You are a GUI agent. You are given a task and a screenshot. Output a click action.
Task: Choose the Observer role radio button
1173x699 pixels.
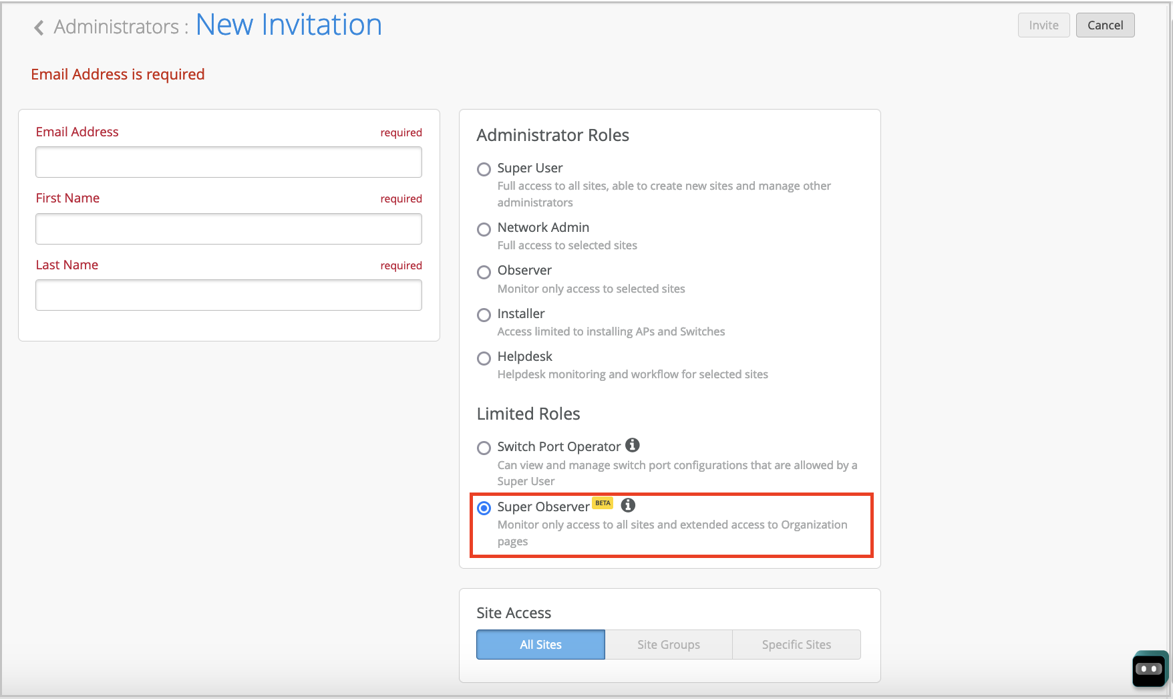pos(484,272)
